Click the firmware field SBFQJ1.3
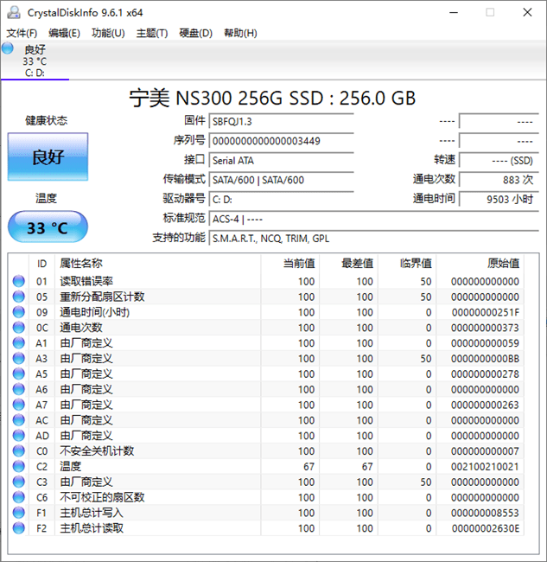Screen dimensions: 547x562 pyautogui.click(x=282, y=122)
